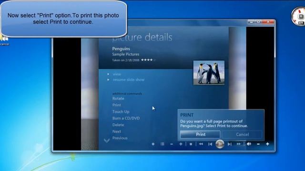Expand more commands with down chevron
305x171 pixels.
pyautogui.click(x=107, y=141)
